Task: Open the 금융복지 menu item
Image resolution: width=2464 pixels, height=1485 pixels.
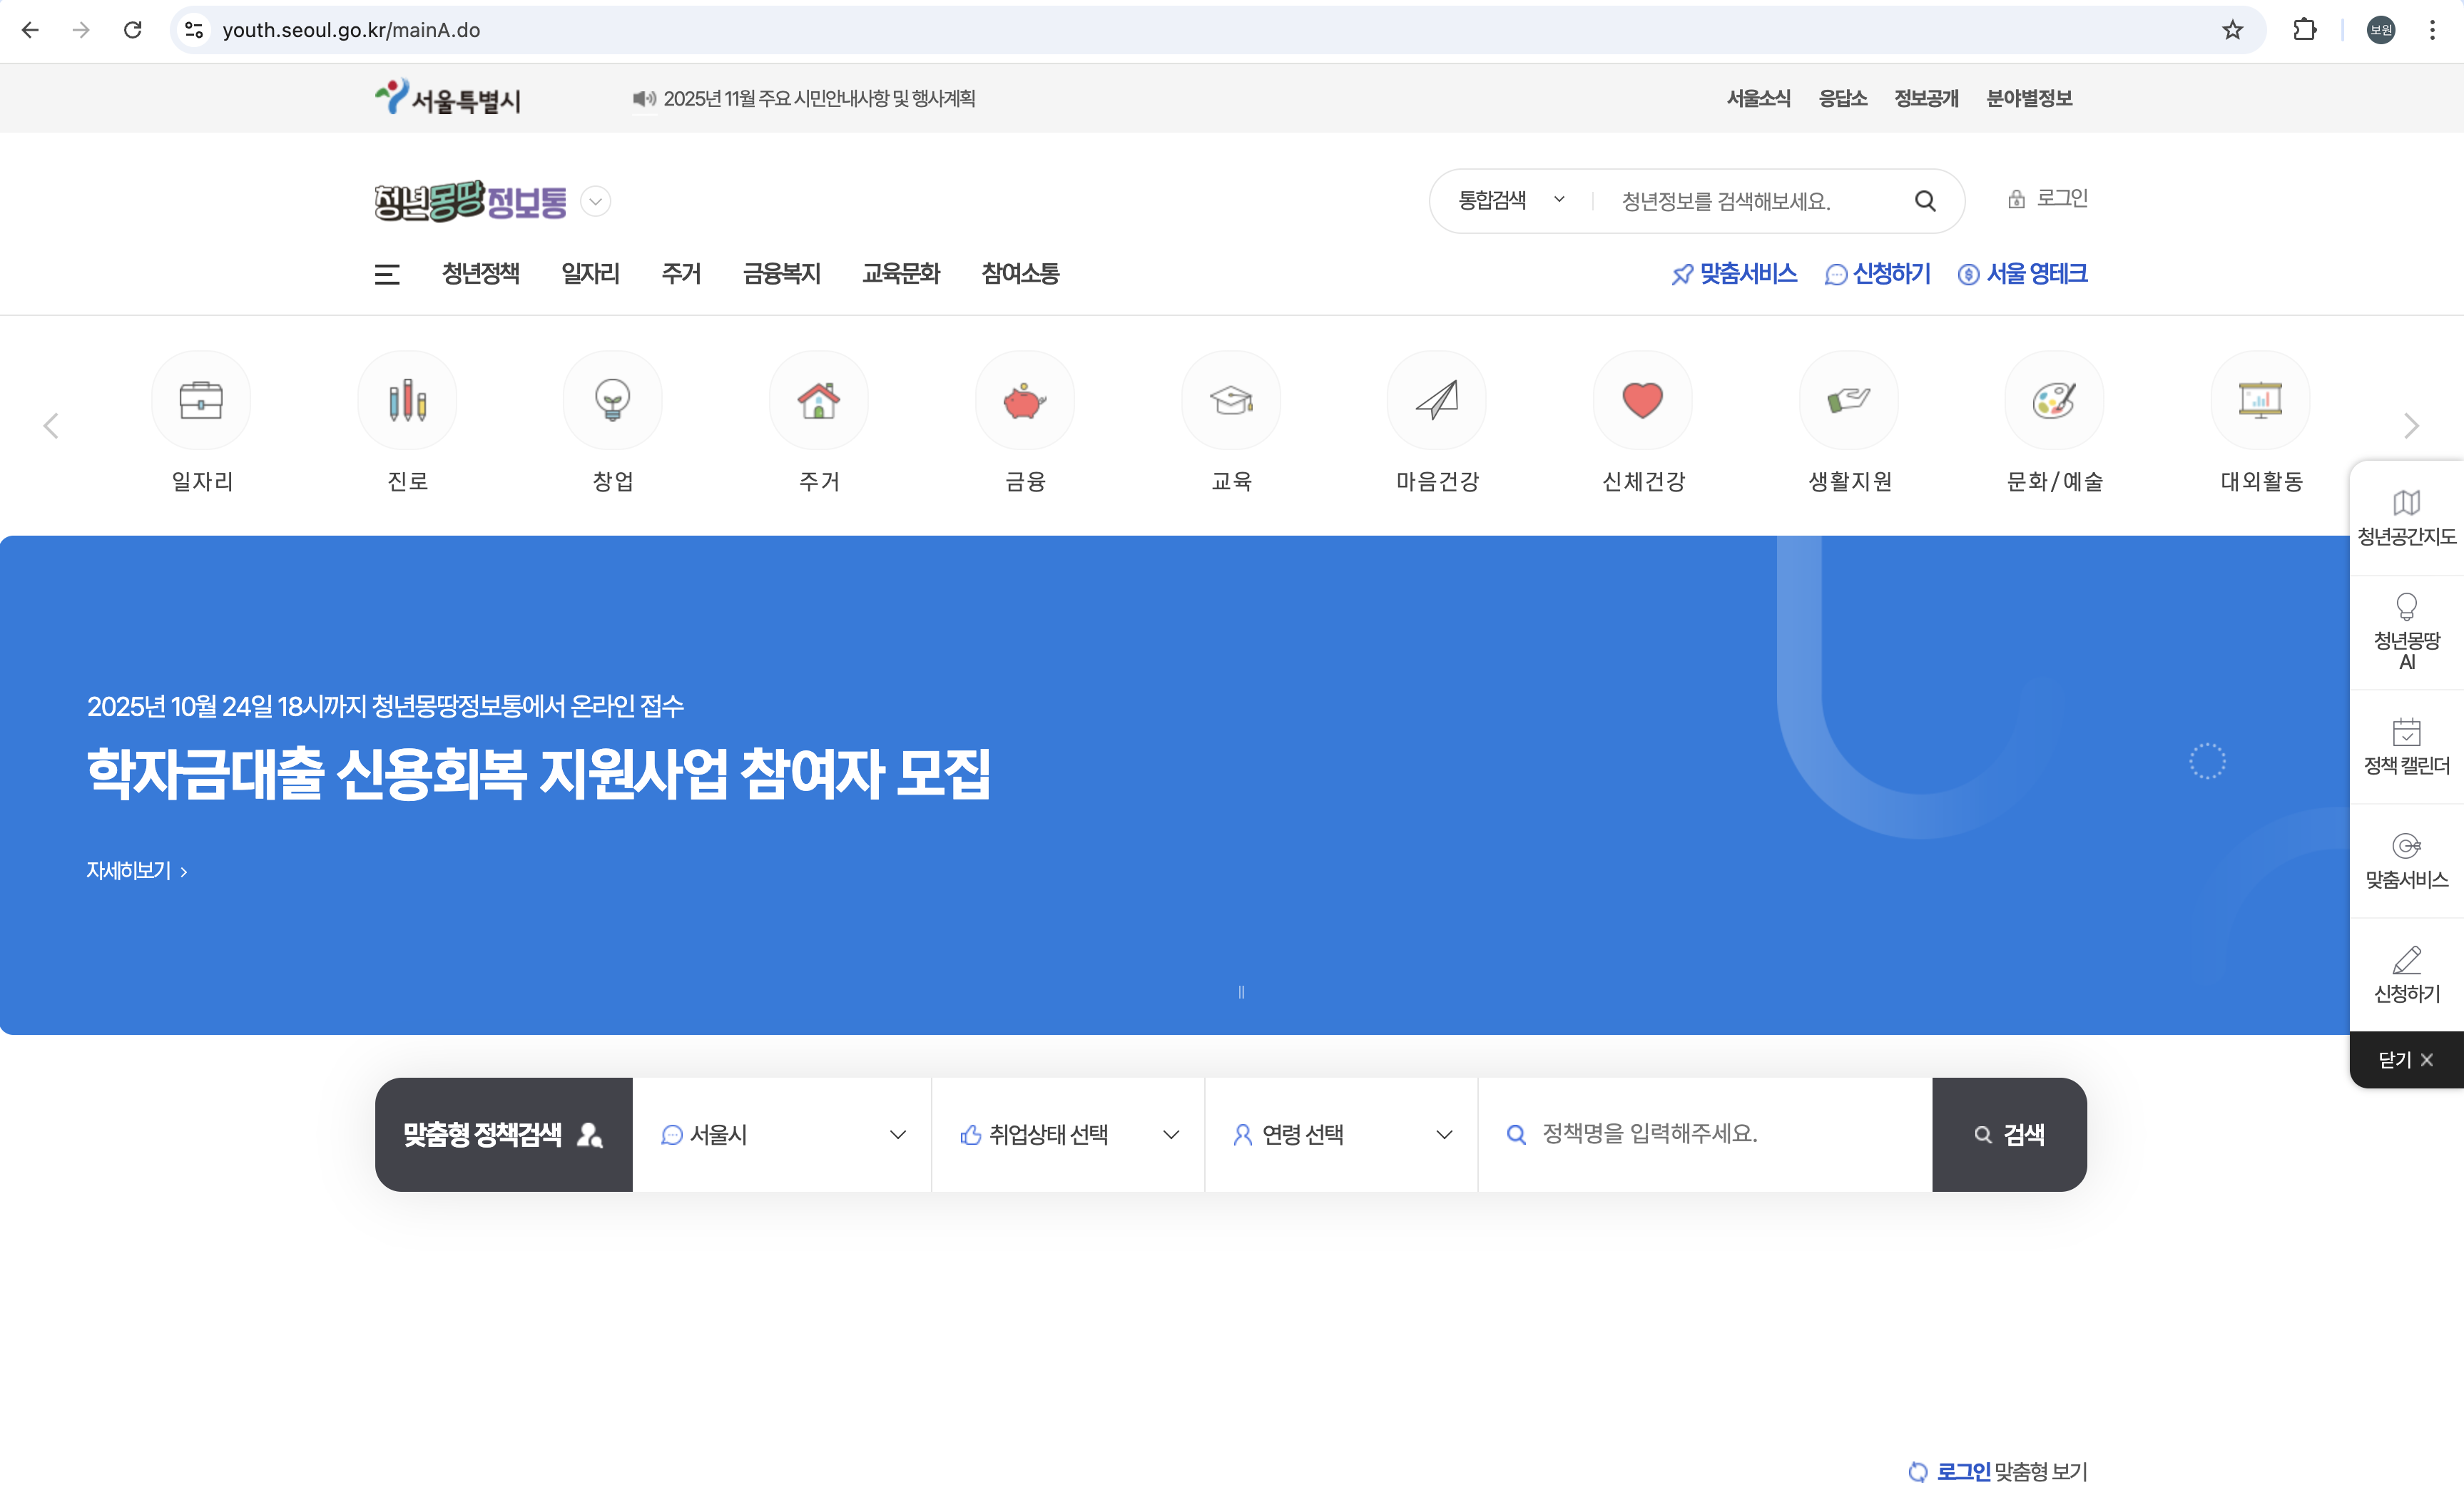Action: click(781, 274)
